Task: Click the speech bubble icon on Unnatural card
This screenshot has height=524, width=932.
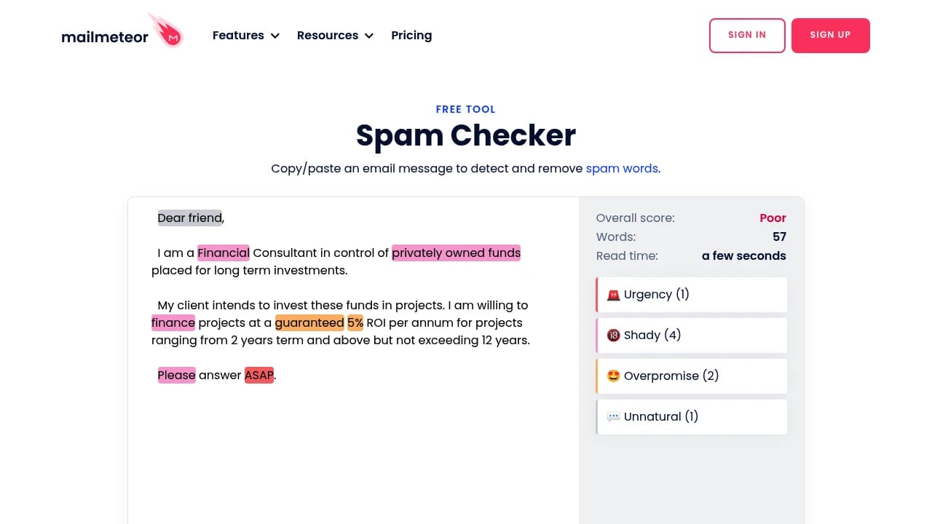Action: [614, 416]
